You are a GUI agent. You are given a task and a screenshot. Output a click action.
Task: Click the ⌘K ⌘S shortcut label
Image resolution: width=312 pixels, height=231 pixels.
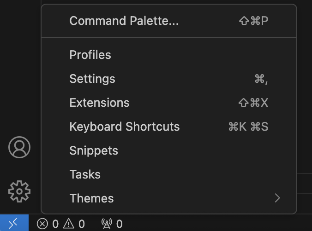click(248, 127)
